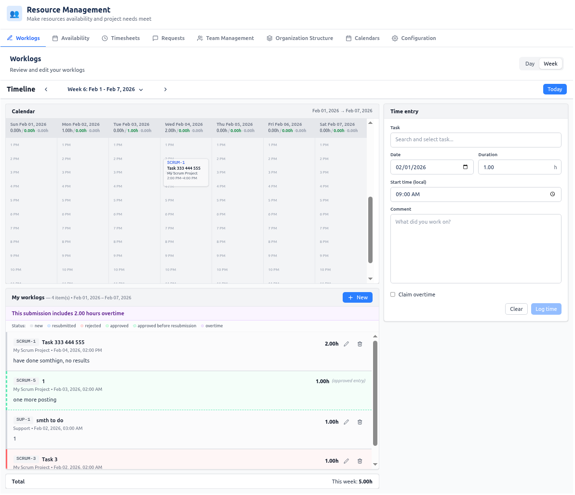The width and height of the screenshot is (575, 495).
Task: Switch the view toggle to Day
Action: click(529, 63)
